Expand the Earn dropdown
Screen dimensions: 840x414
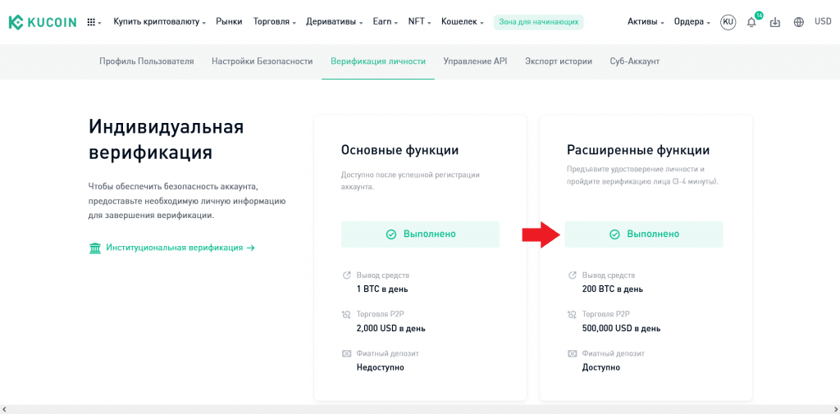point(386,22)
